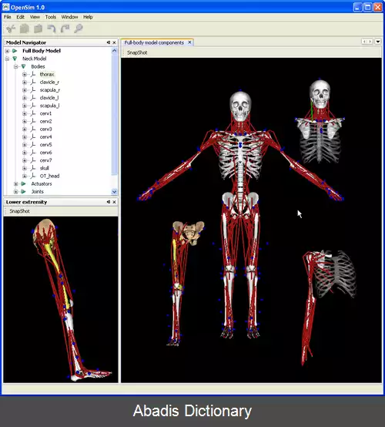The image size is (385, 427).
Task: Click the Model Navigator scrollbar down arrow
Action: (x=114, y=192)
